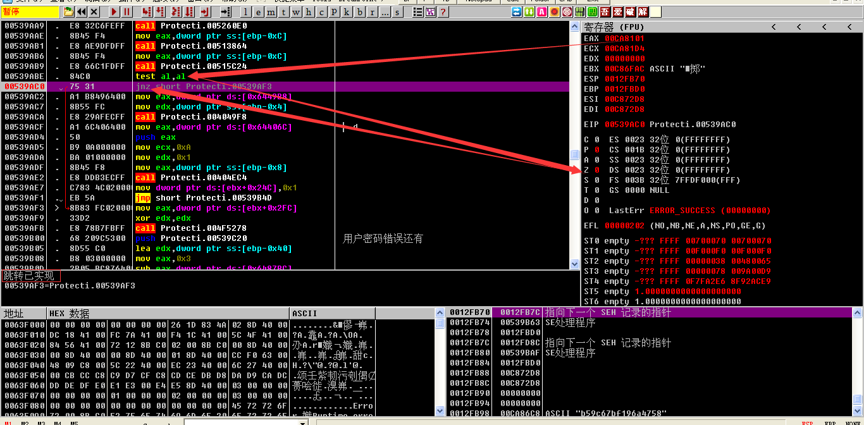Screen dimensions: 864x425
Task: Open memory map with the 'm' button
Action: [x=271, y=12]
